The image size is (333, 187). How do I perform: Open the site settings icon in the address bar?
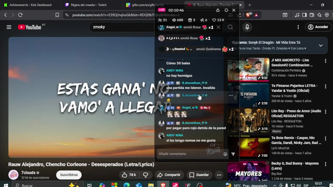coord(67,15)
